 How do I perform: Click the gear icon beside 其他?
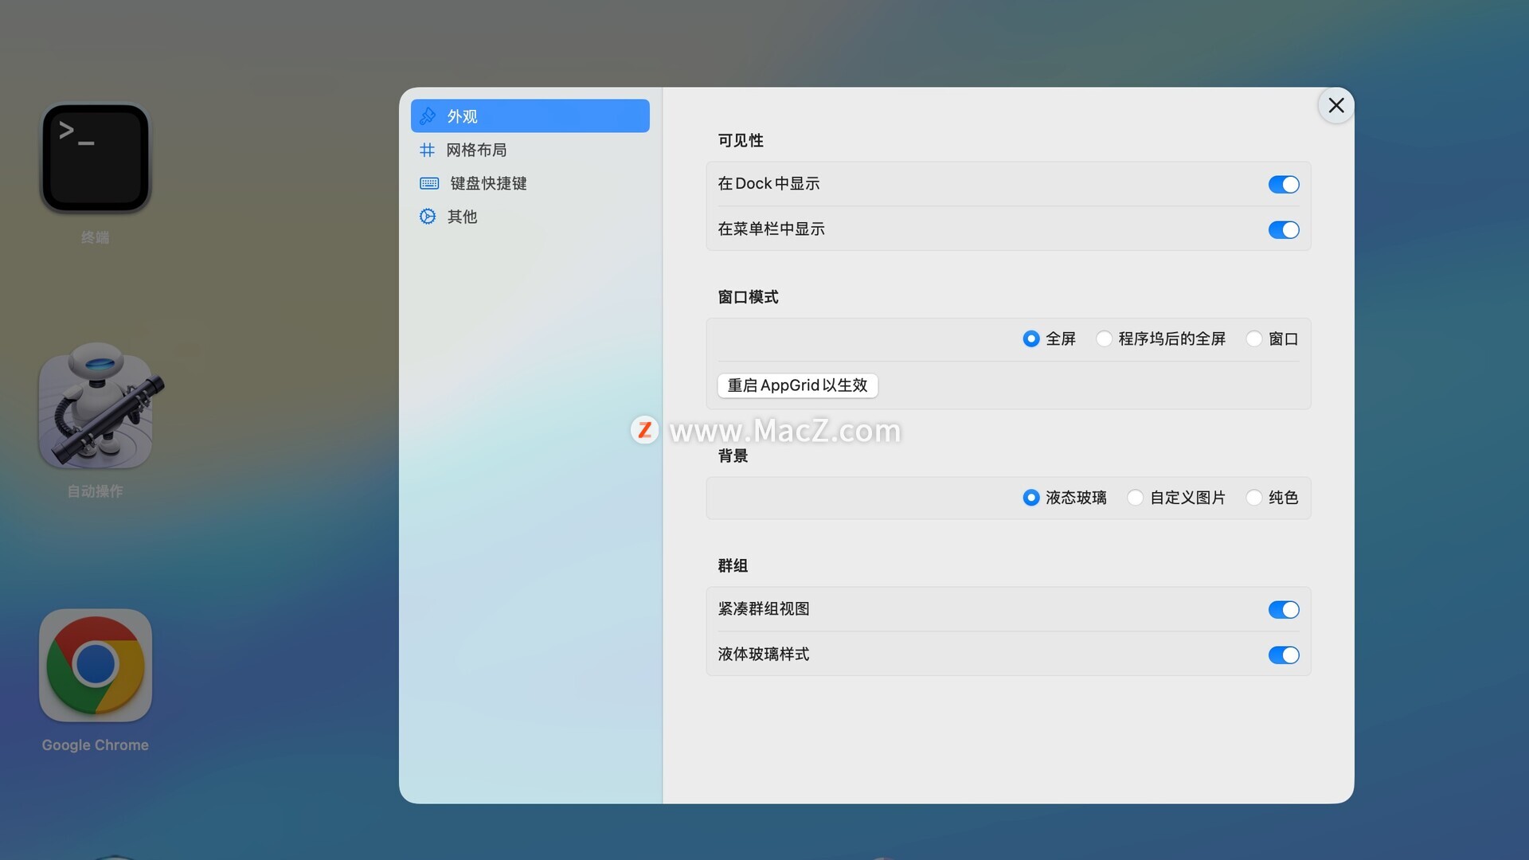(x=428, y=217)
